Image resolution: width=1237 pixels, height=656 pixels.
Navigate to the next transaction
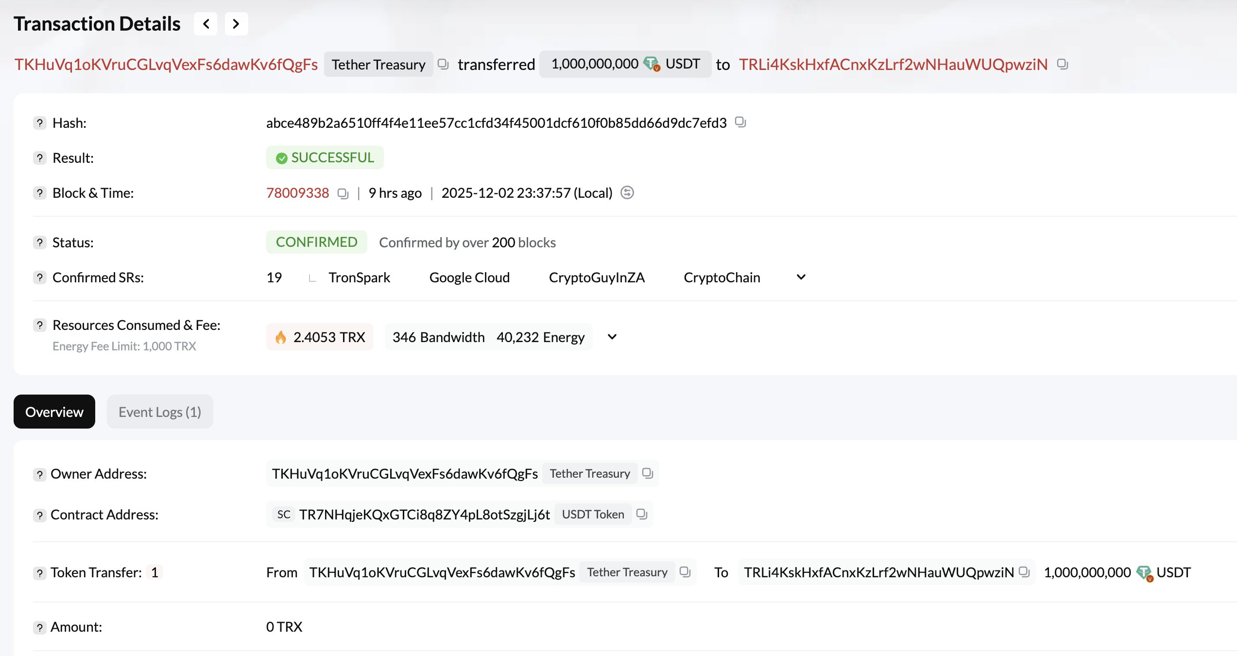pyautogui.click(x=236, y=23)
